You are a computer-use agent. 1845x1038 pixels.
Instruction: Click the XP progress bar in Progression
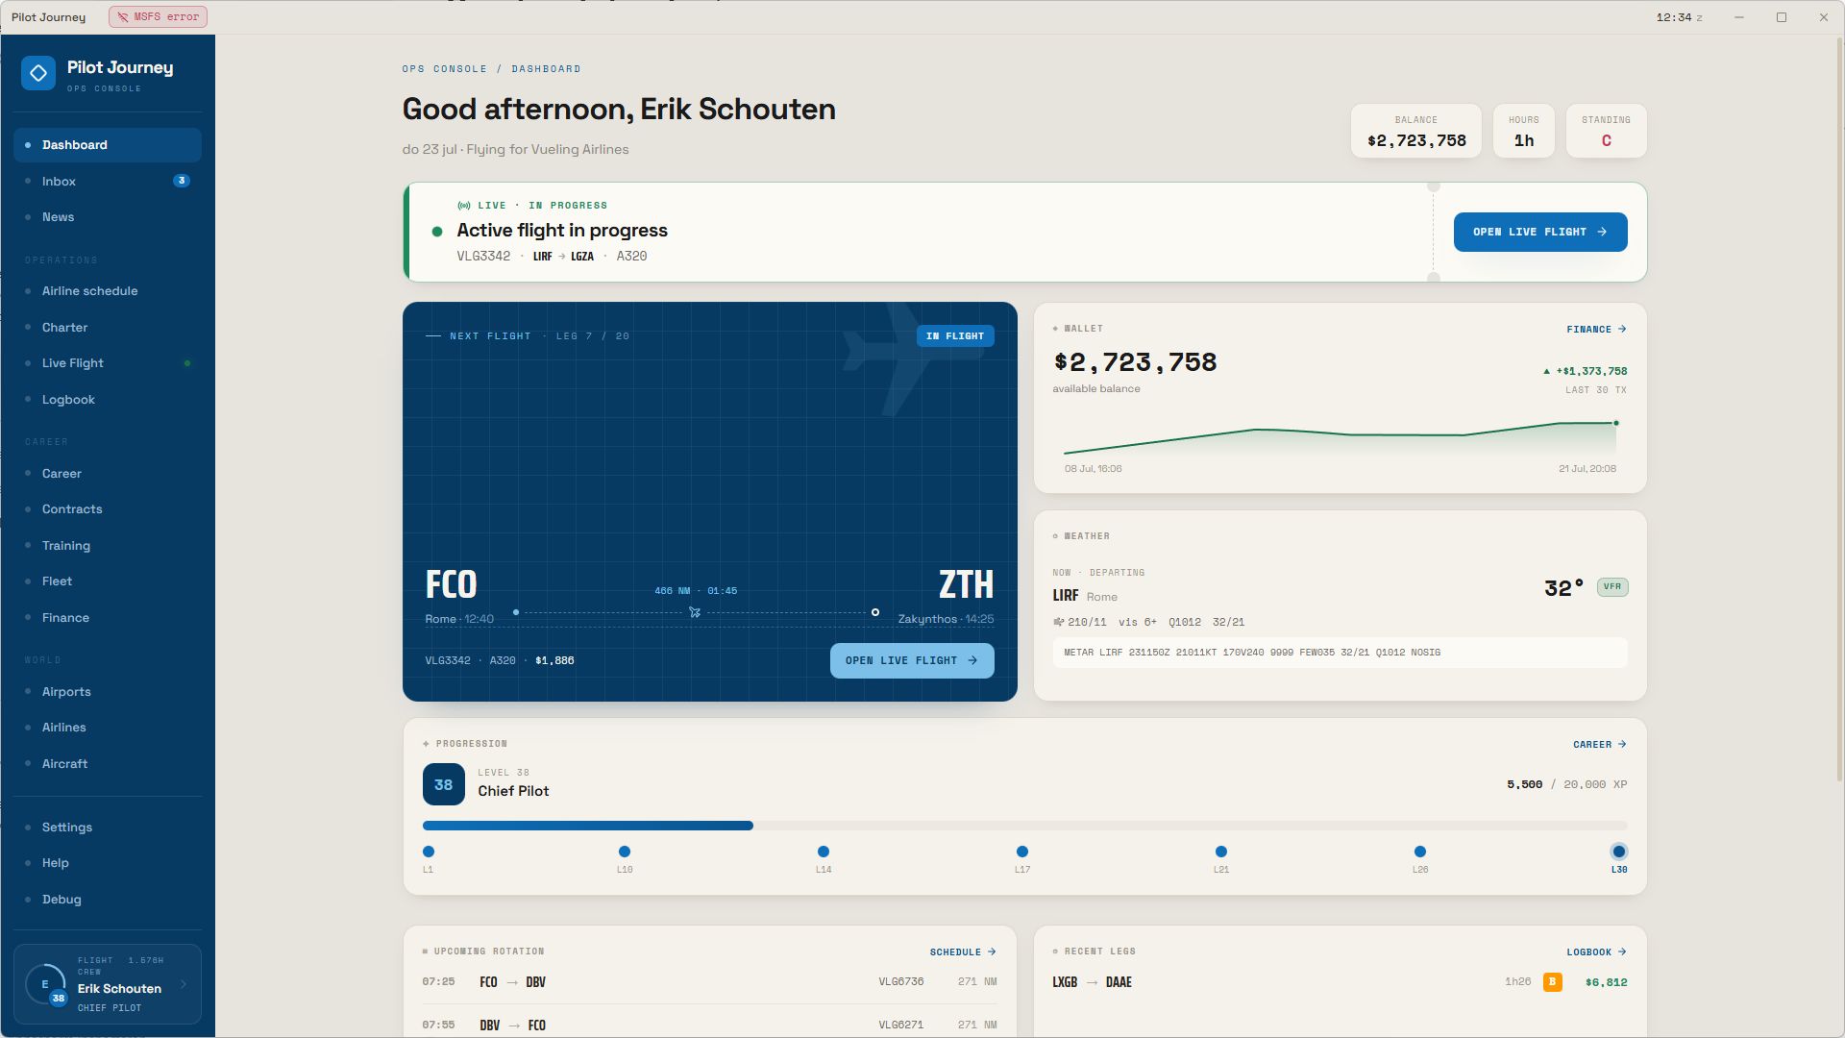pos(1024,826)
